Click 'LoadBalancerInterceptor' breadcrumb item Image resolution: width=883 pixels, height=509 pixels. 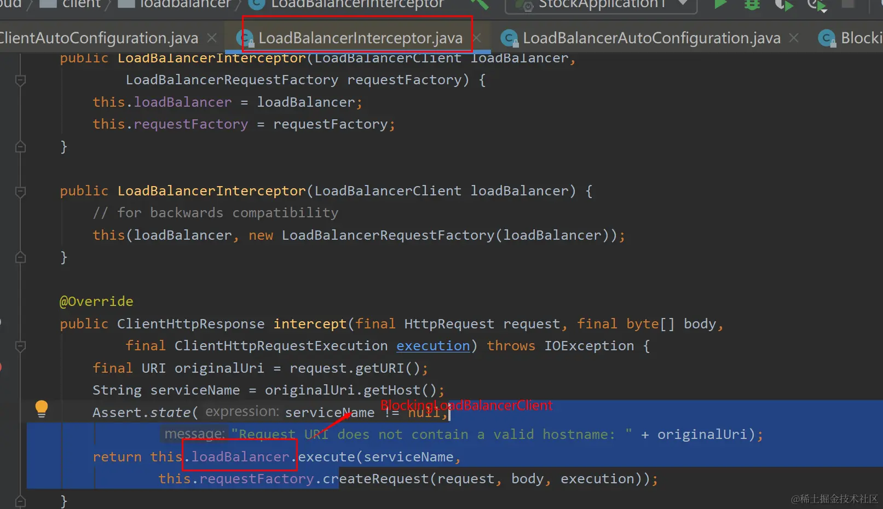[357, 4]
